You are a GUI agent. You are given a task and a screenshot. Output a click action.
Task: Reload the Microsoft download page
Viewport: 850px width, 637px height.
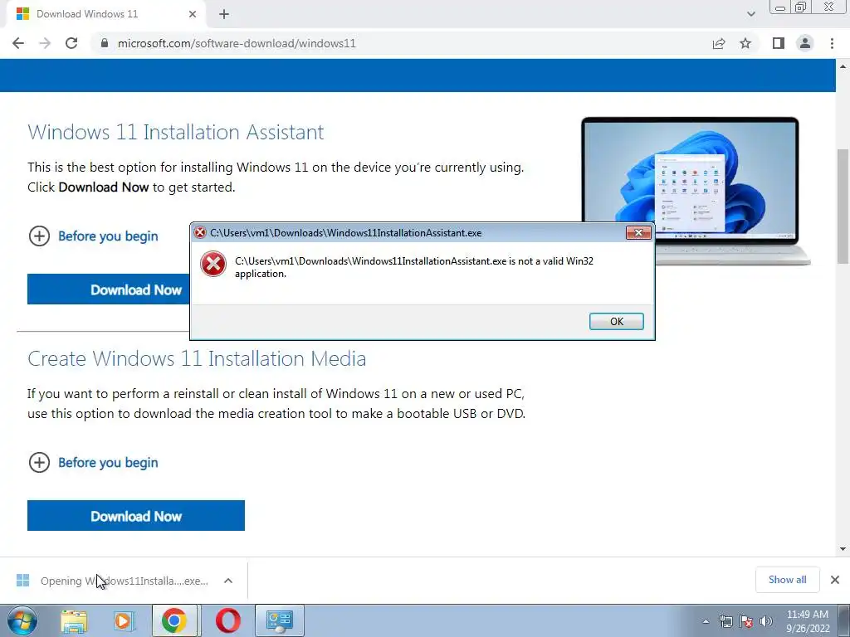click(x=71, y=43)
